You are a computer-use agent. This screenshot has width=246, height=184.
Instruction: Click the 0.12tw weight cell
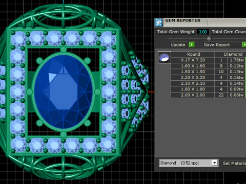(236, 66)
